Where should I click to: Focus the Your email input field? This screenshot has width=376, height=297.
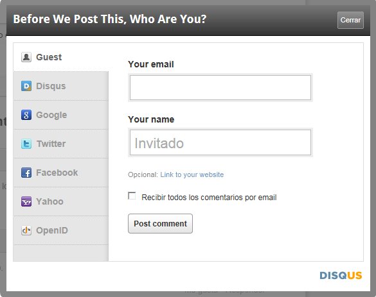coord(220,88)
